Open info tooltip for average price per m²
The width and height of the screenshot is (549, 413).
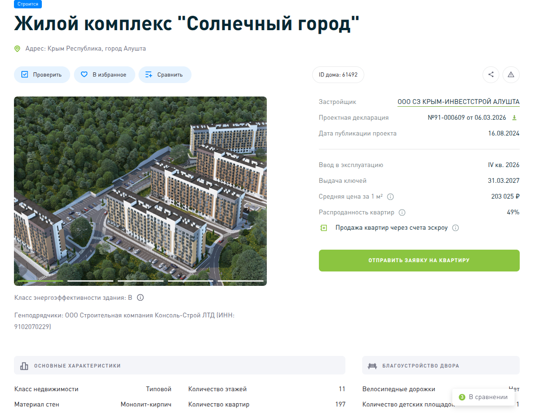[x=390, y=197]
